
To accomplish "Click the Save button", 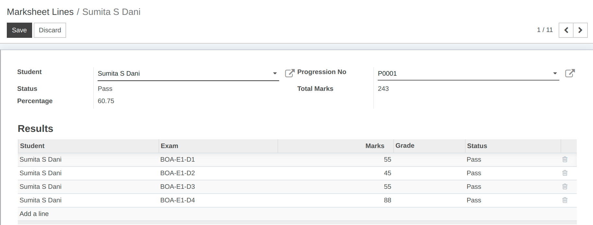I will click(19, 30).
